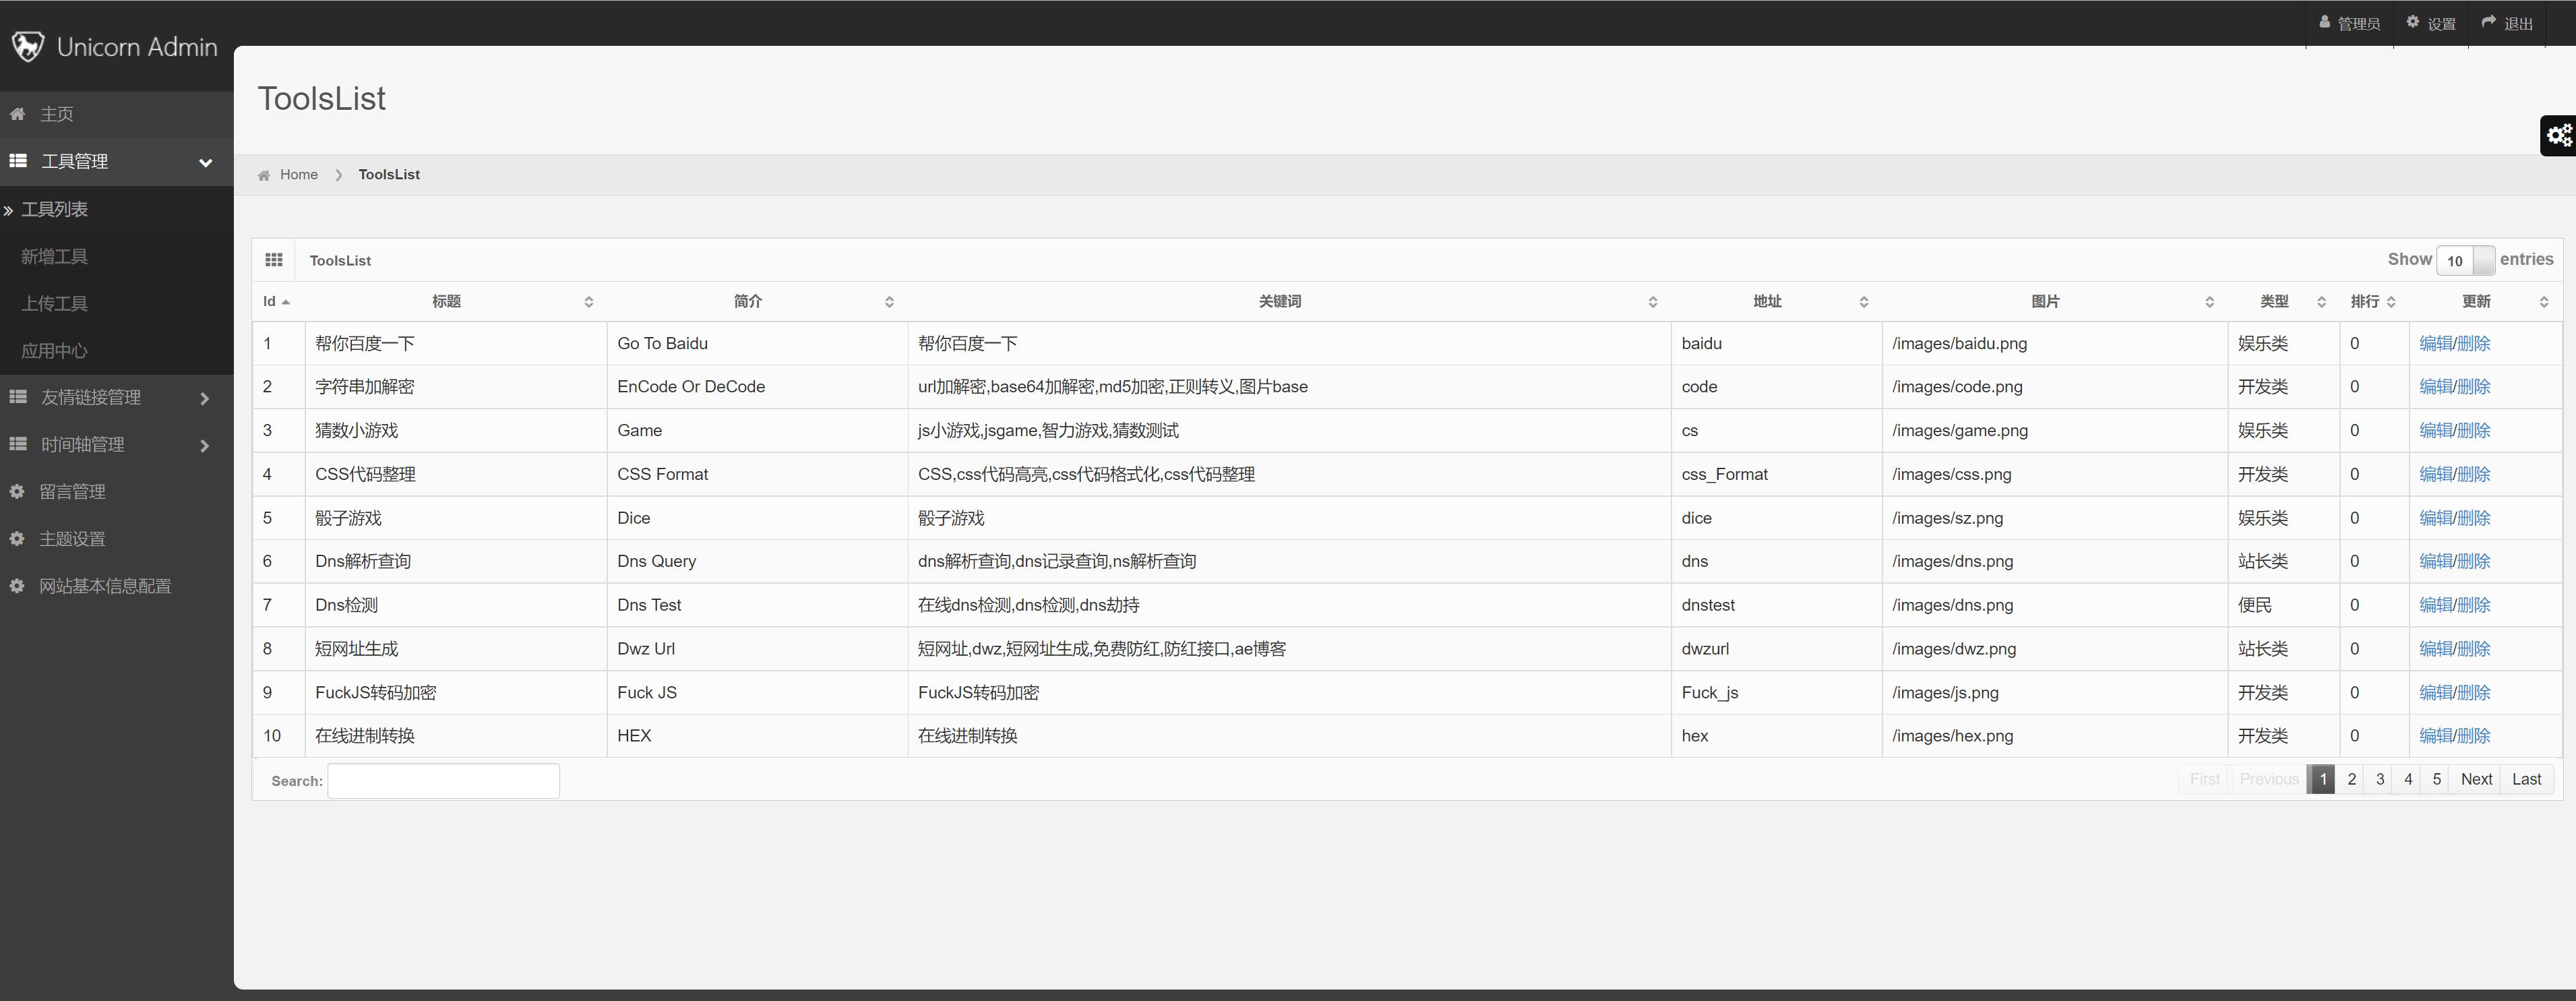Click inside the Search input field
The height and width of the screenshot is (1001, 2576).
point(443,781)
